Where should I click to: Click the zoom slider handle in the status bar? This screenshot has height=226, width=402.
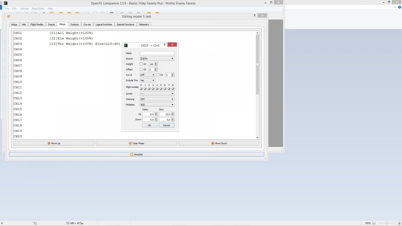387,223
